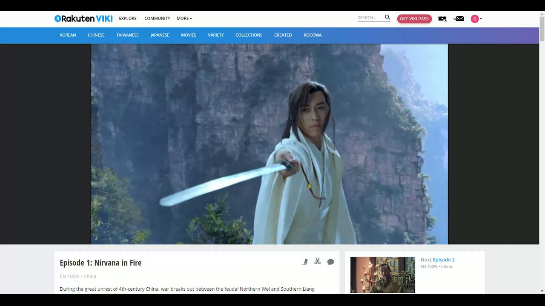545x306 pixels.
Task: Click the search magnifier icon
Action: pyautogui.click(x=387, y=17)
